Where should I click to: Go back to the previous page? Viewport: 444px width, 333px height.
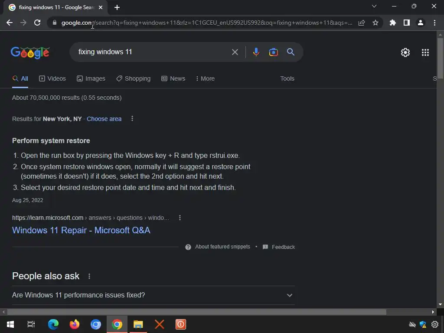pos(10,23)
